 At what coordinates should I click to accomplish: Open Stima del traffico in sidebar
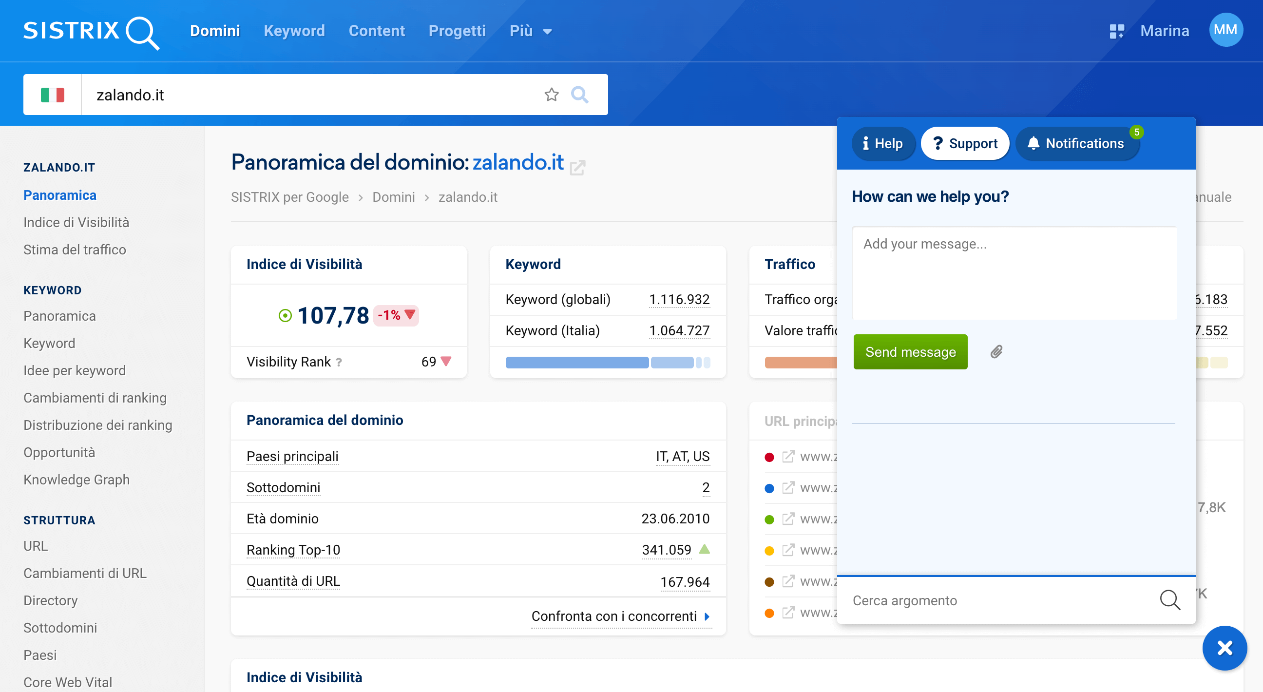[75, 250]
